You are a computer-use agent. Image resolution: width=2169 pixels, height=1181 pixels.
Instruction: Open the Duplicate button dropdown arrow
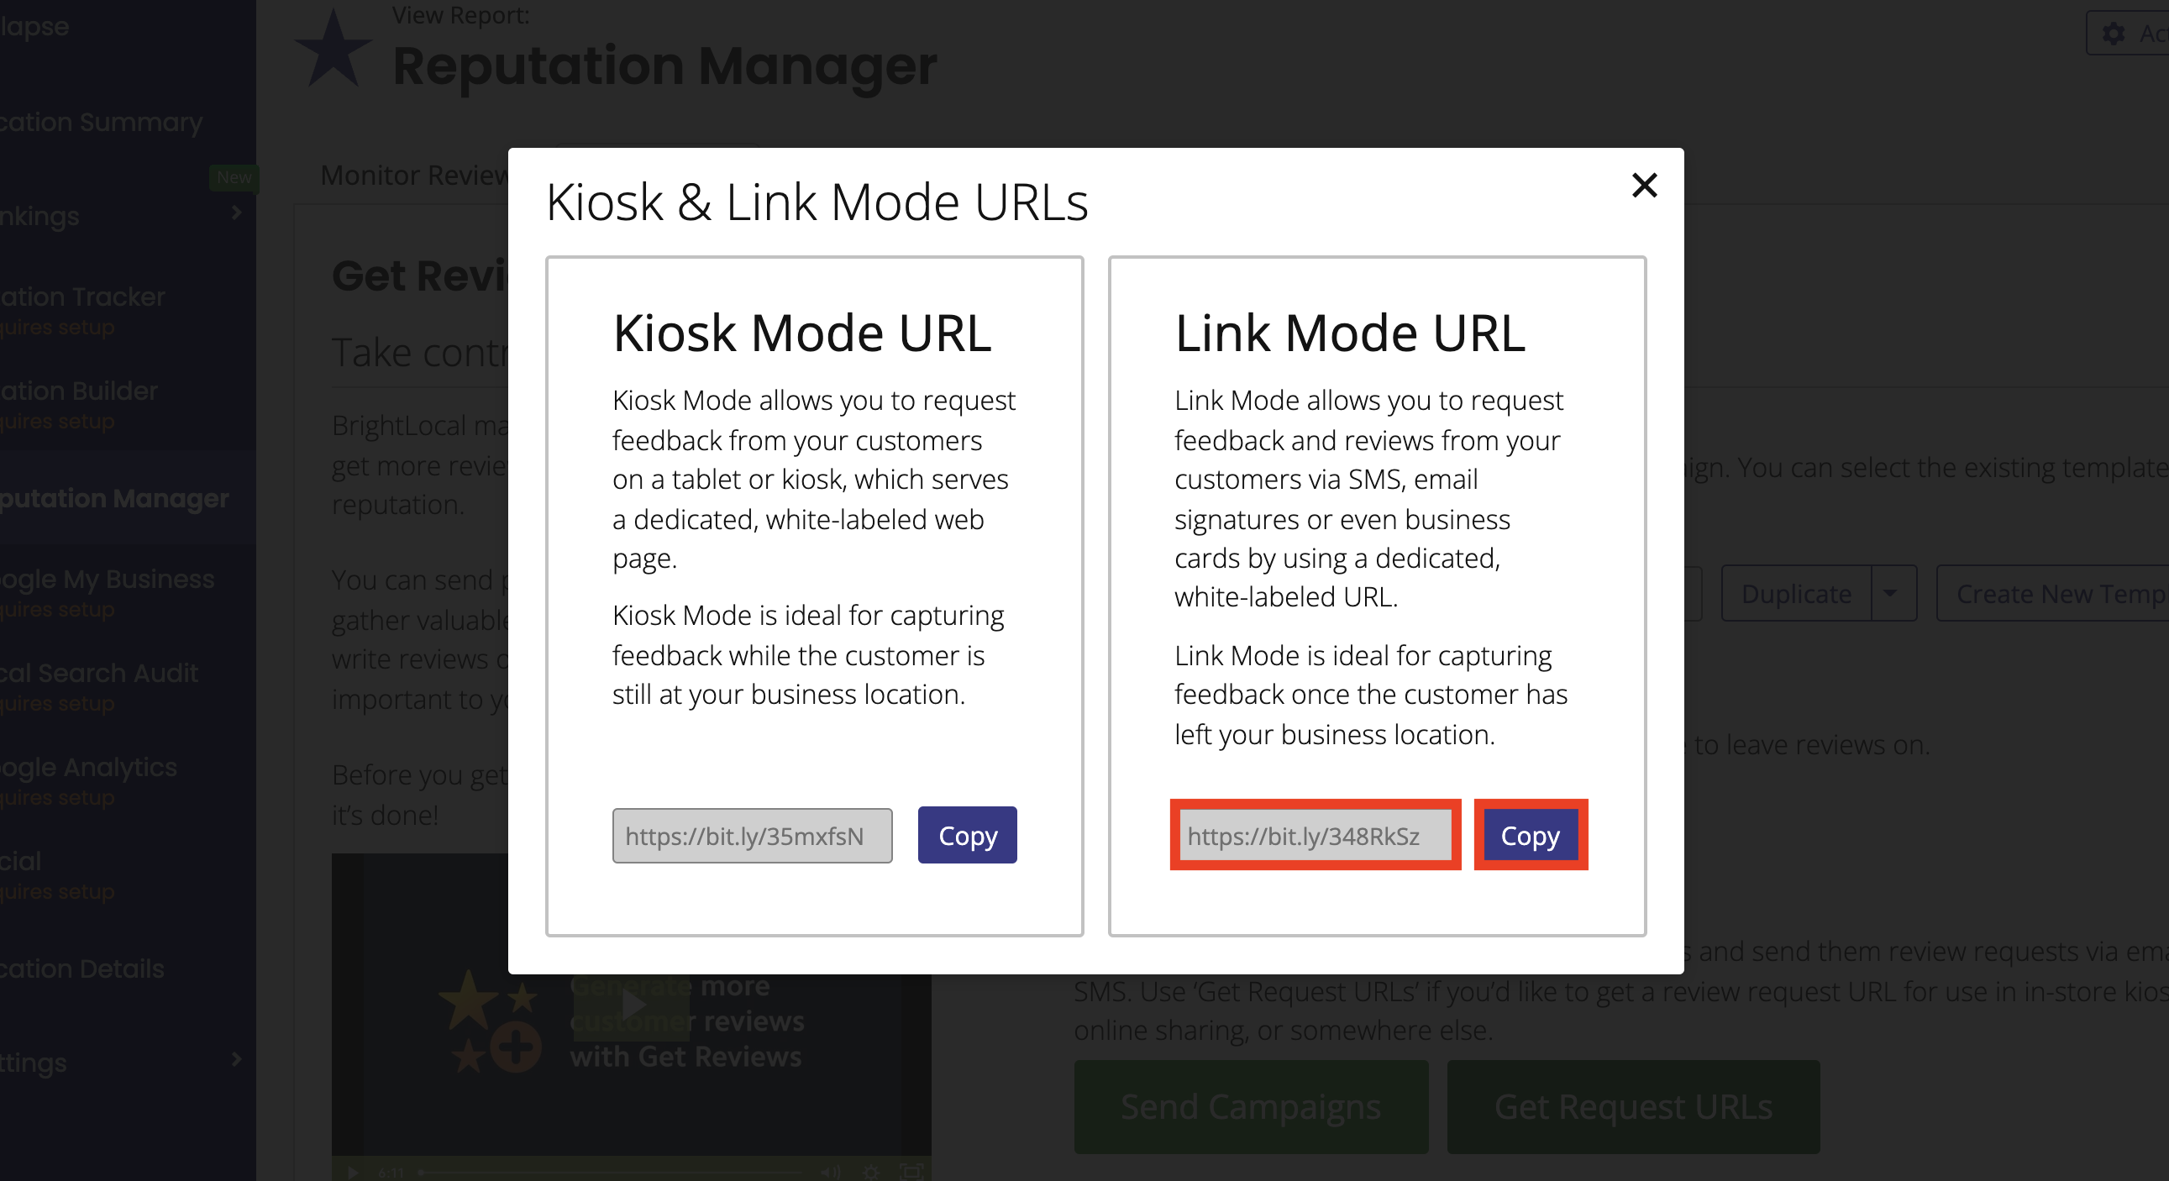(x=1892, y=594)
